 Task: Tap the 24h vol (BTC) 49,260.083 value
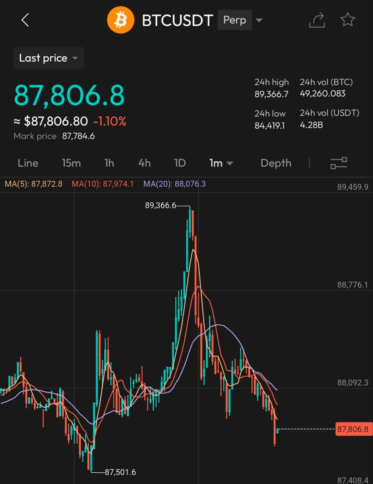(323, 94)
